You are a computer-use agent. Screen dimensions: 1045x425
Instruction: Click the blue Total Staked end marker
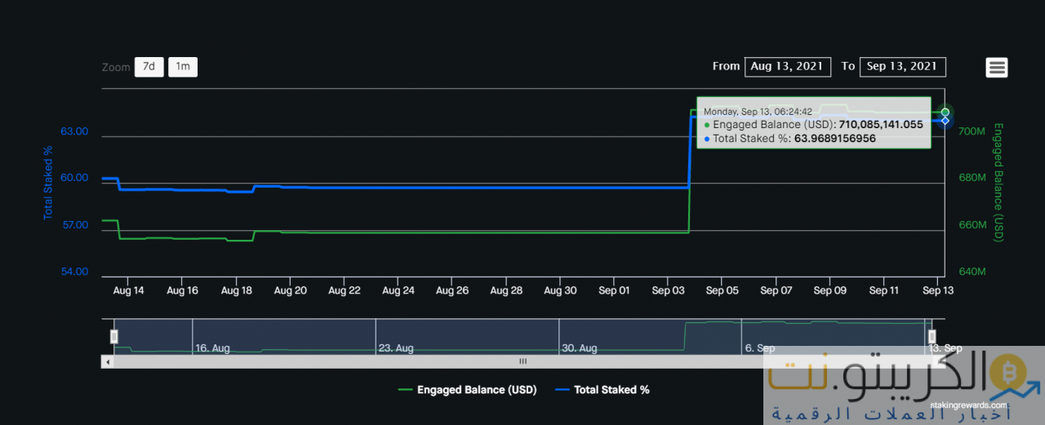coord(945,121)
